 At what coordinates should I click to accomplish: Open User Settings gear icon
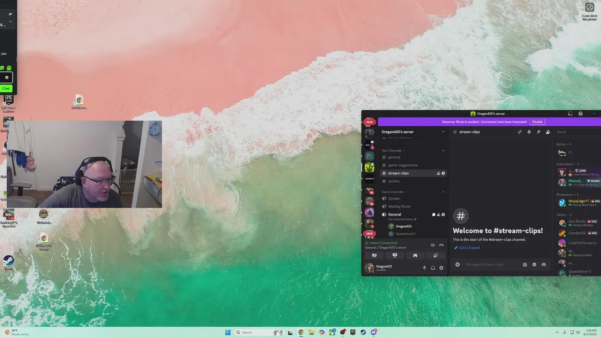(441, 268)
